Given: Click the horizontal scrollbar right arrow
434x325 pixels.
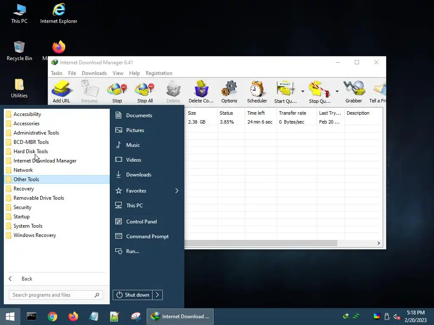Looking at the screenshot, I should 378,243.
